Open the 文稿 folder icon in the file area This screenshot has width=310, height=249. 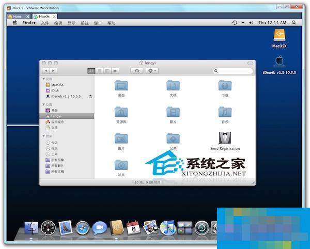pos(173,85)
